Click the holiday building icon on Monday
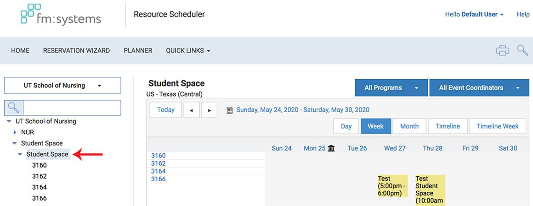Viewport: 533px width, 206px height. click(x=331, y=148)
